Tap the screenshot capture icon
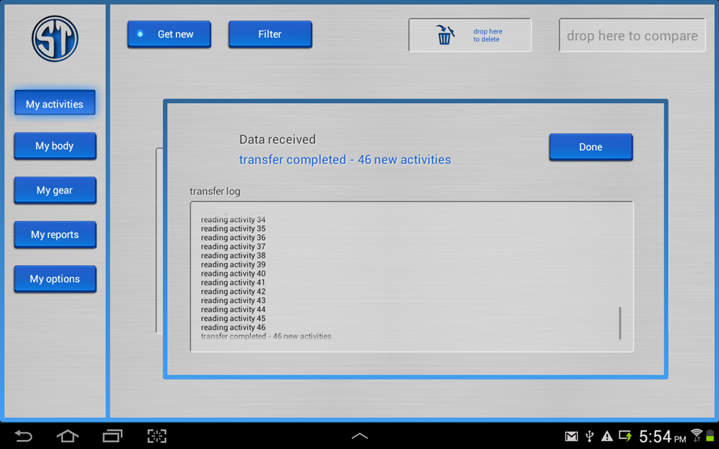 pyautogui.click(x=157, y=436)
